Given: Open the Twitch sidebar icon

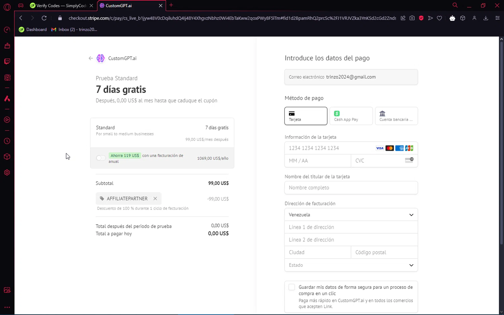Looking at the screenshot, I should point(7,61).
